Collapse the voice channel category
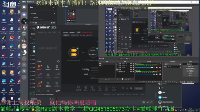Screen dimensions: 200x112 point(30,34)
